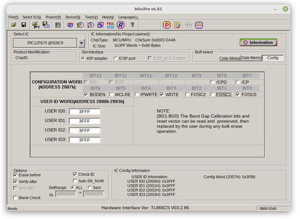Switch to the Data Memo tab

click(x=251, y=58)
